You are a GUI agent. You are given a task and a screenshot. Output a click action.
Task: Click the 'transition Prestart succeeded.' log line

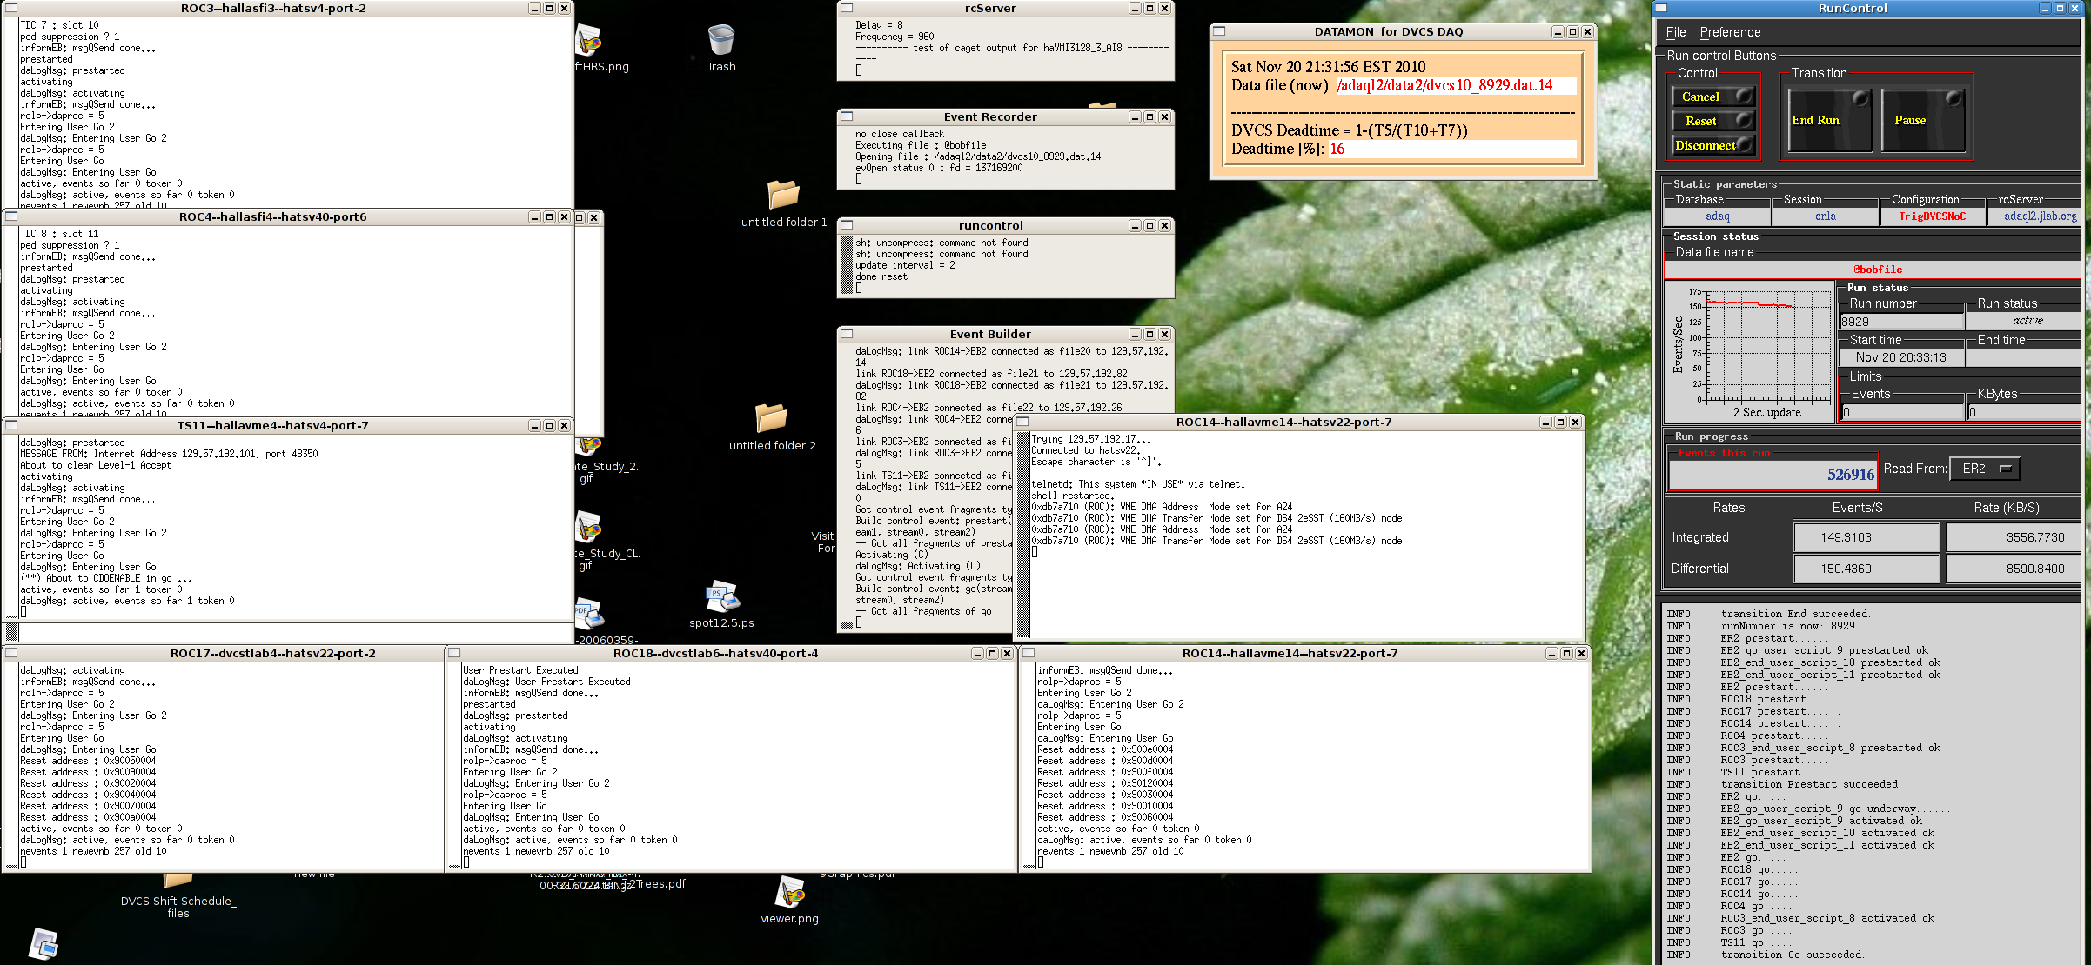(1810, 784)
